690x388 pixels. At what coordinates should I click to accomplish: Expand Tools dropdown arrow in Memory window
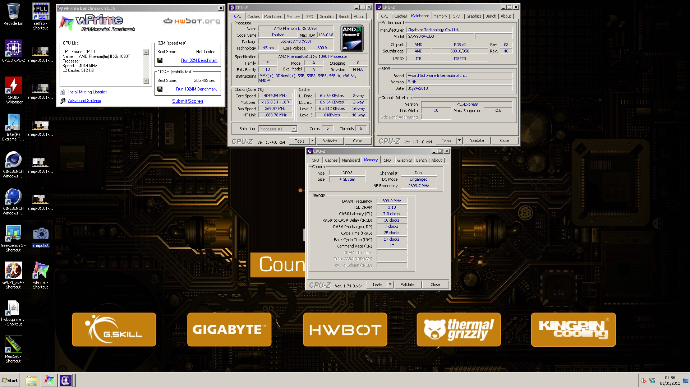pyautogui.click(x=390, y=285)
